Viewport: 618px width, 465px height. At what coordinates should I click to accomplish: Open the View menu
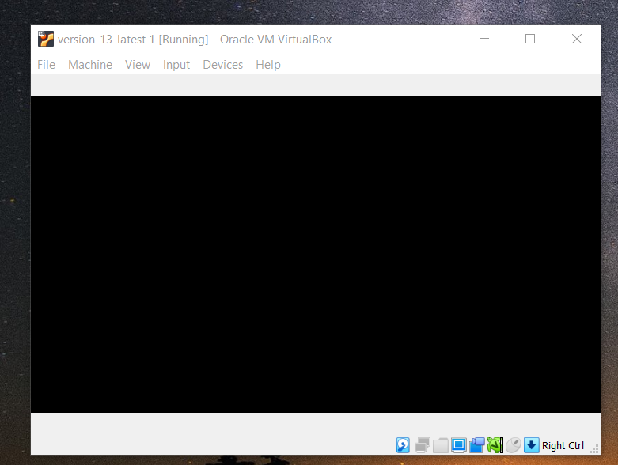click(138, 65)
